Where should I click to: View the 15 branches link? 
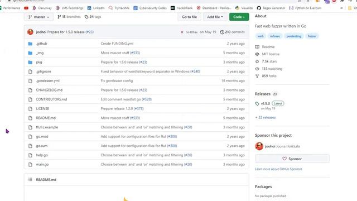click(69, 17)
